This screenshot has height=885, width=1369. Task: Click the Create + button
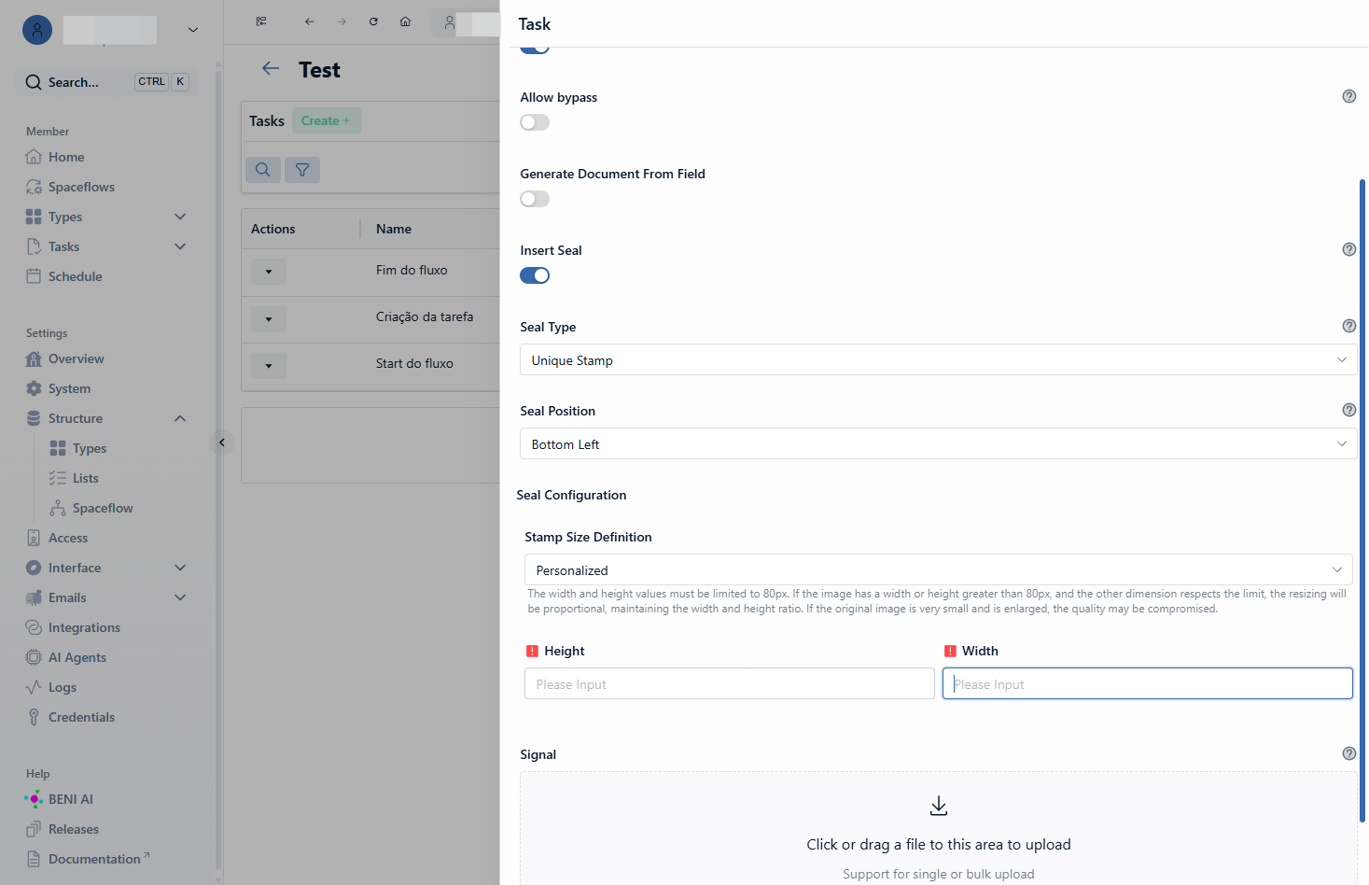click(x=327, y=120)
